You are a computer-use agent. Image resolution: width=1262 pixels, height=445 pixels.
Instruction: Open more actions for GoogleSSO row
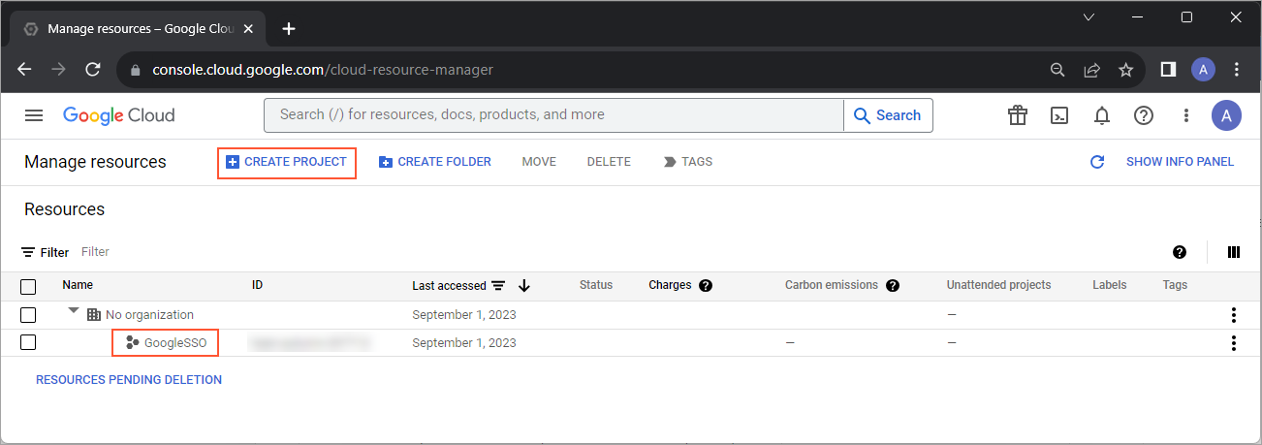[1234, 342]
